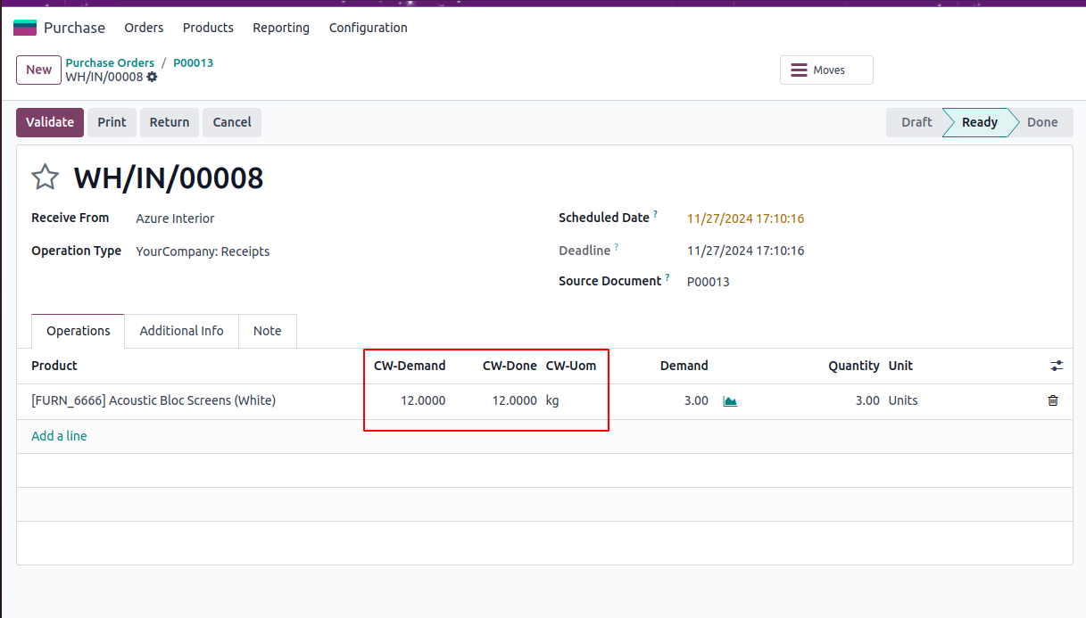
Task: Delete the Acoustic Bloc Screens line
Action: click(x=1053, y=401)
